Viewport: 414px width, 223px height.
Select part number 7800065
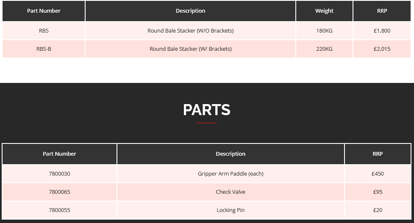tap(59, 192)
